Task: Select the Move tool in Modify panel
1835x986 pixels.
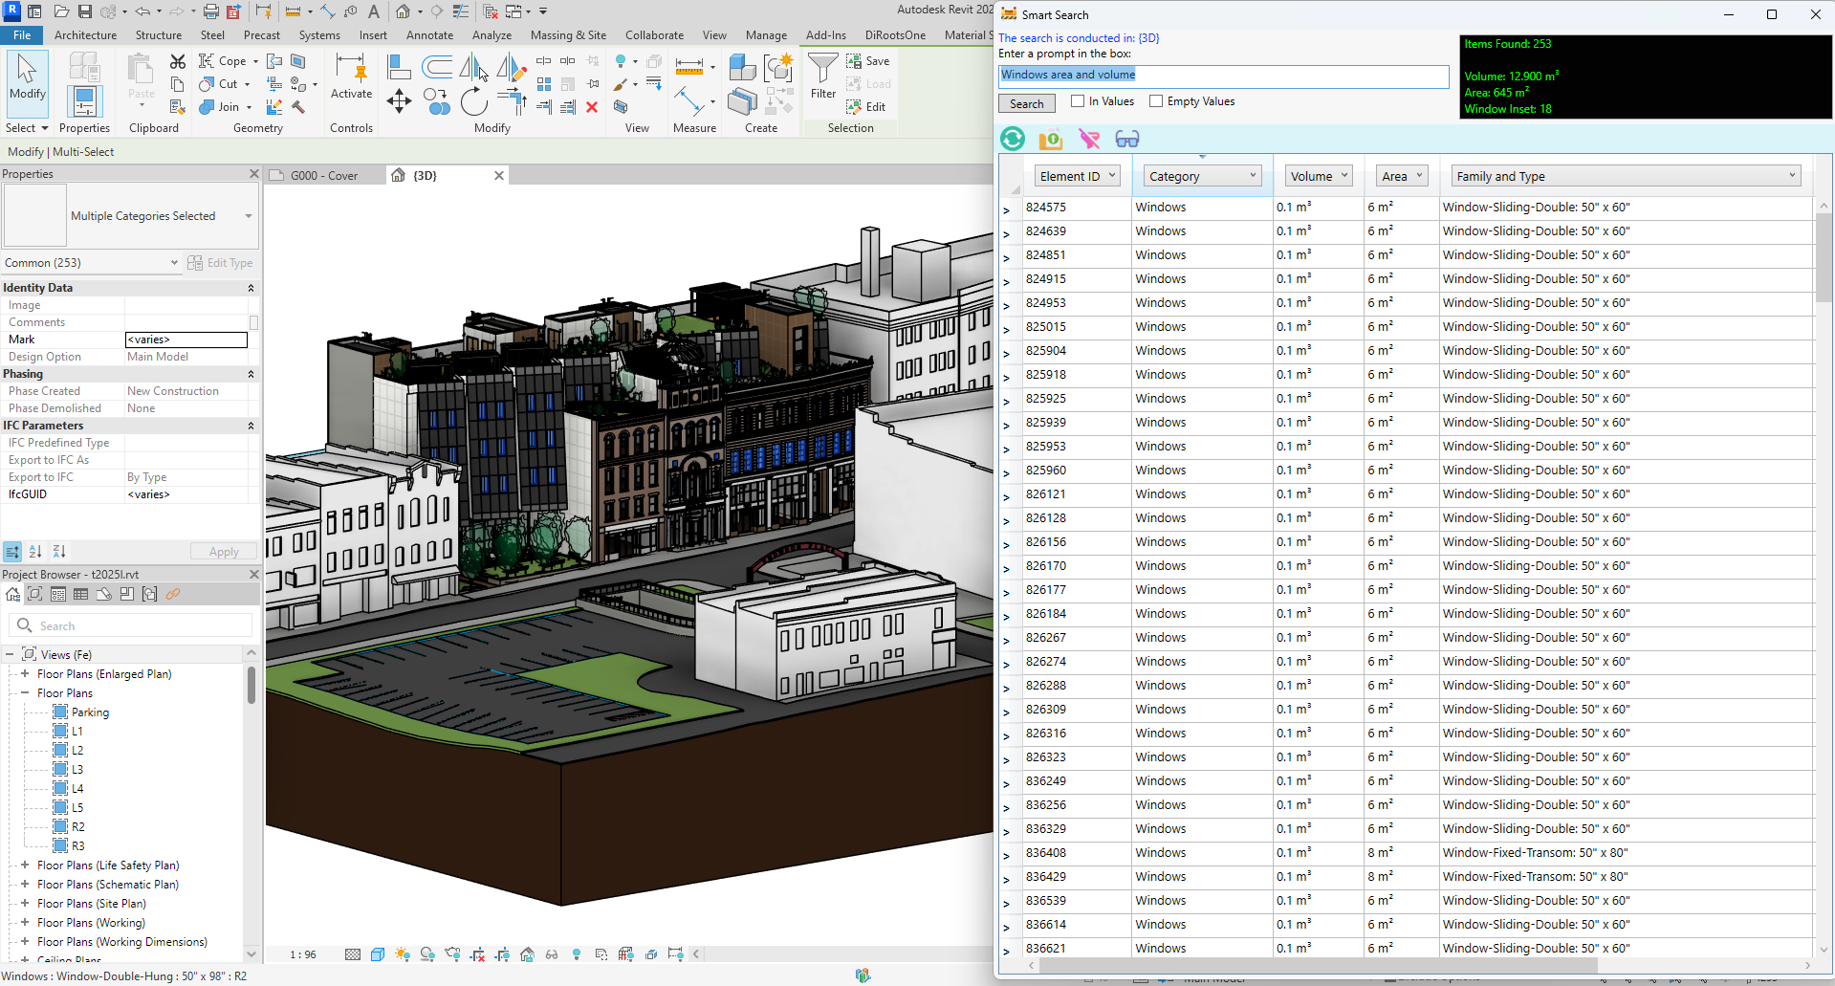Action: tap(399, 100)
